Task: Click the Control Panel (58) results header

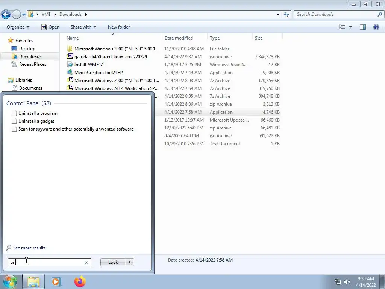Action: pos(29,103)
